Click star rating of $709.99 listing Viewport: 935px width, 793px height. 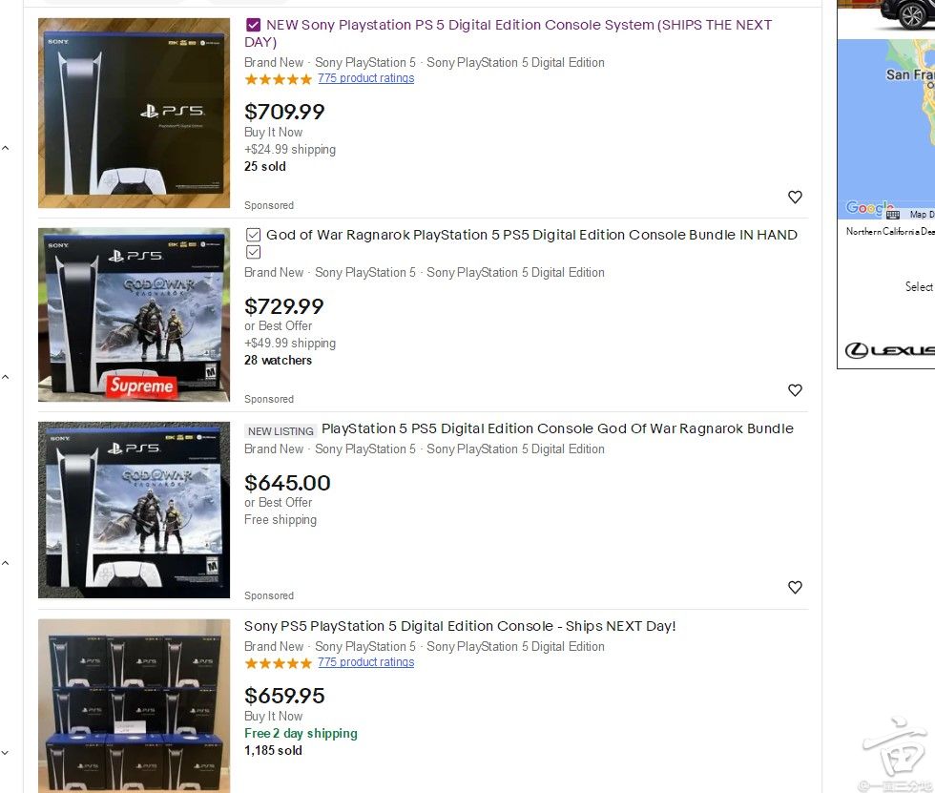coord(278,78)
